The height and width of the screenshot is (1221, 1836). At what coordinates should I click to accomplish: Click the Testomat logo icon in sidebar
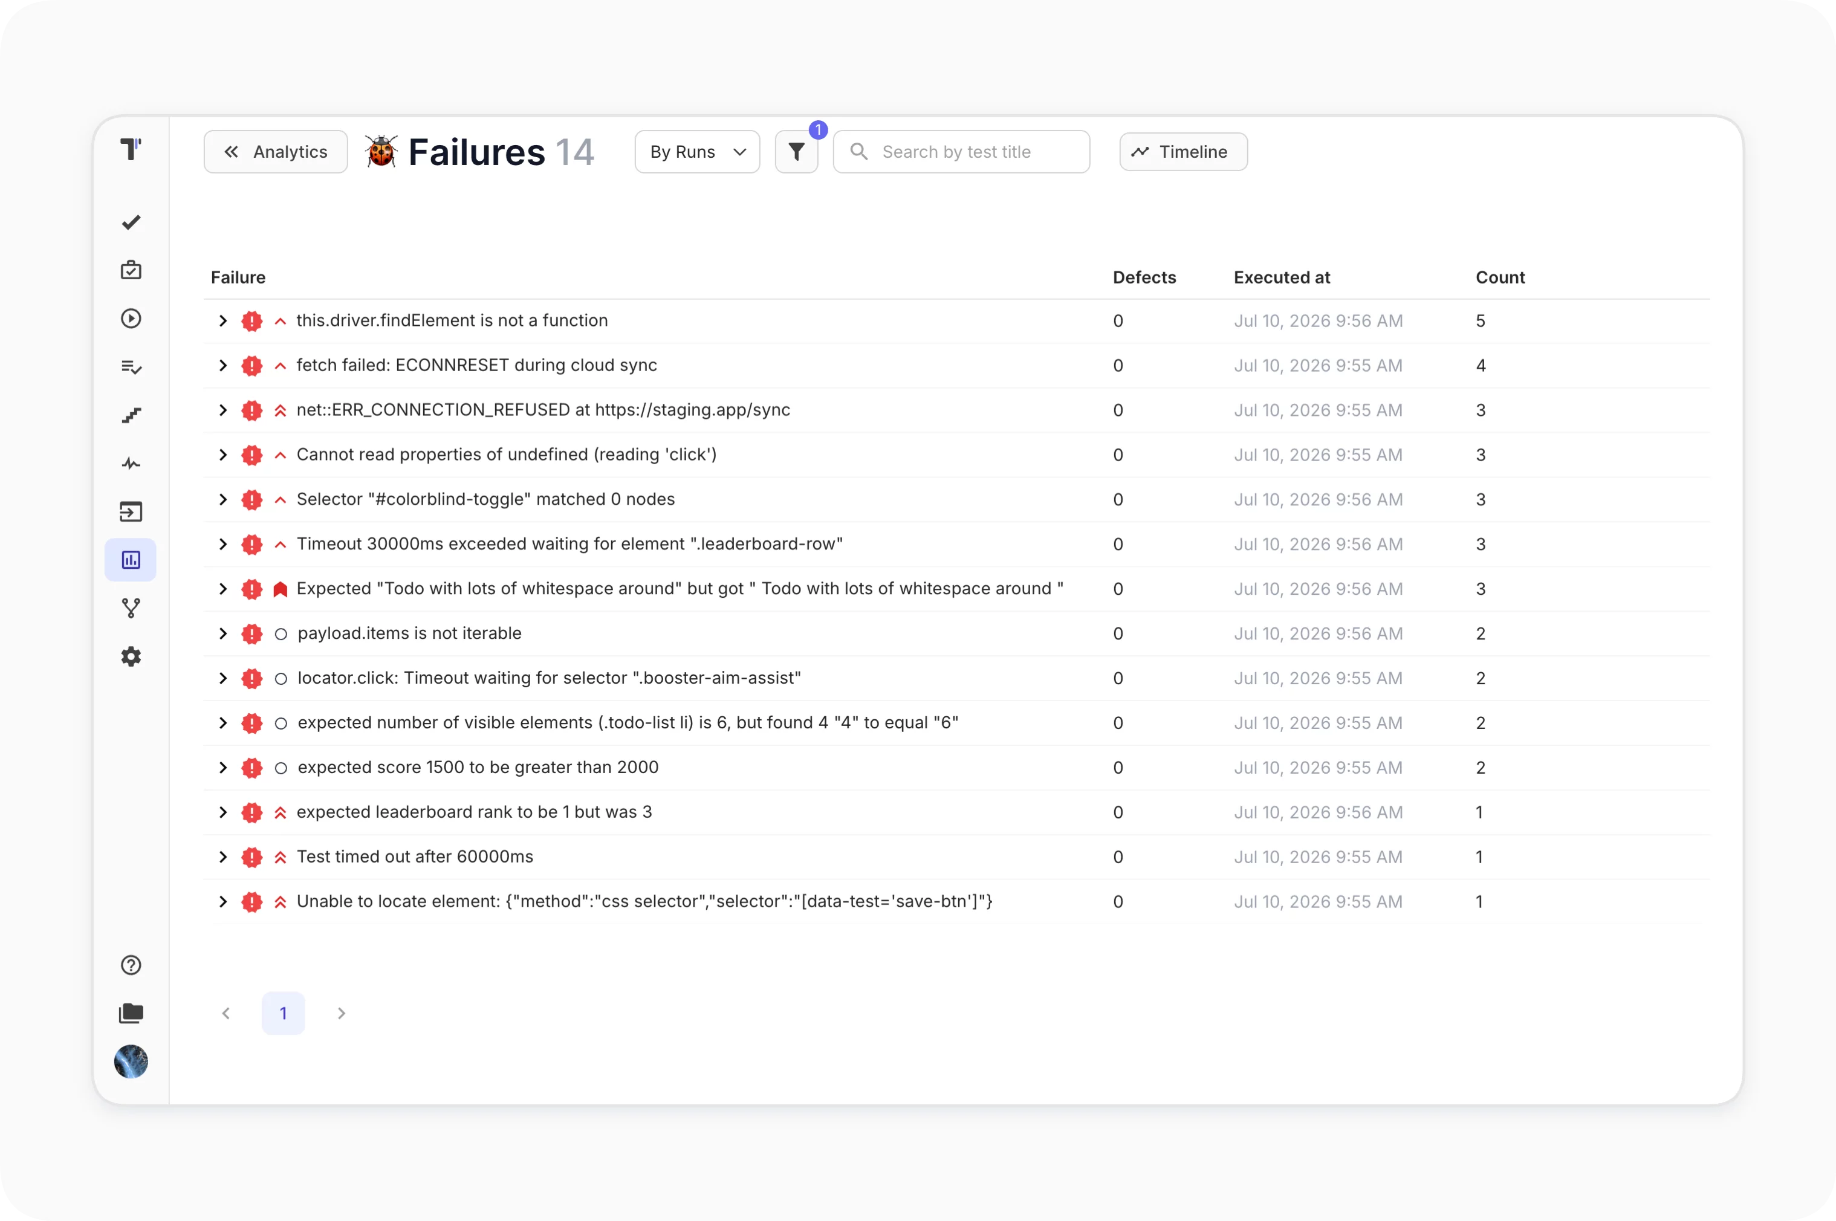[131, 149]
